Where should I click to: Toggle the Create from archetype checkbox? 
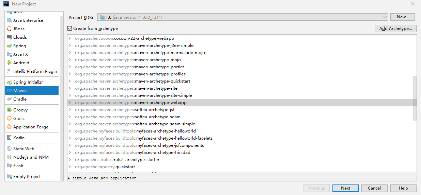point(70,29)
